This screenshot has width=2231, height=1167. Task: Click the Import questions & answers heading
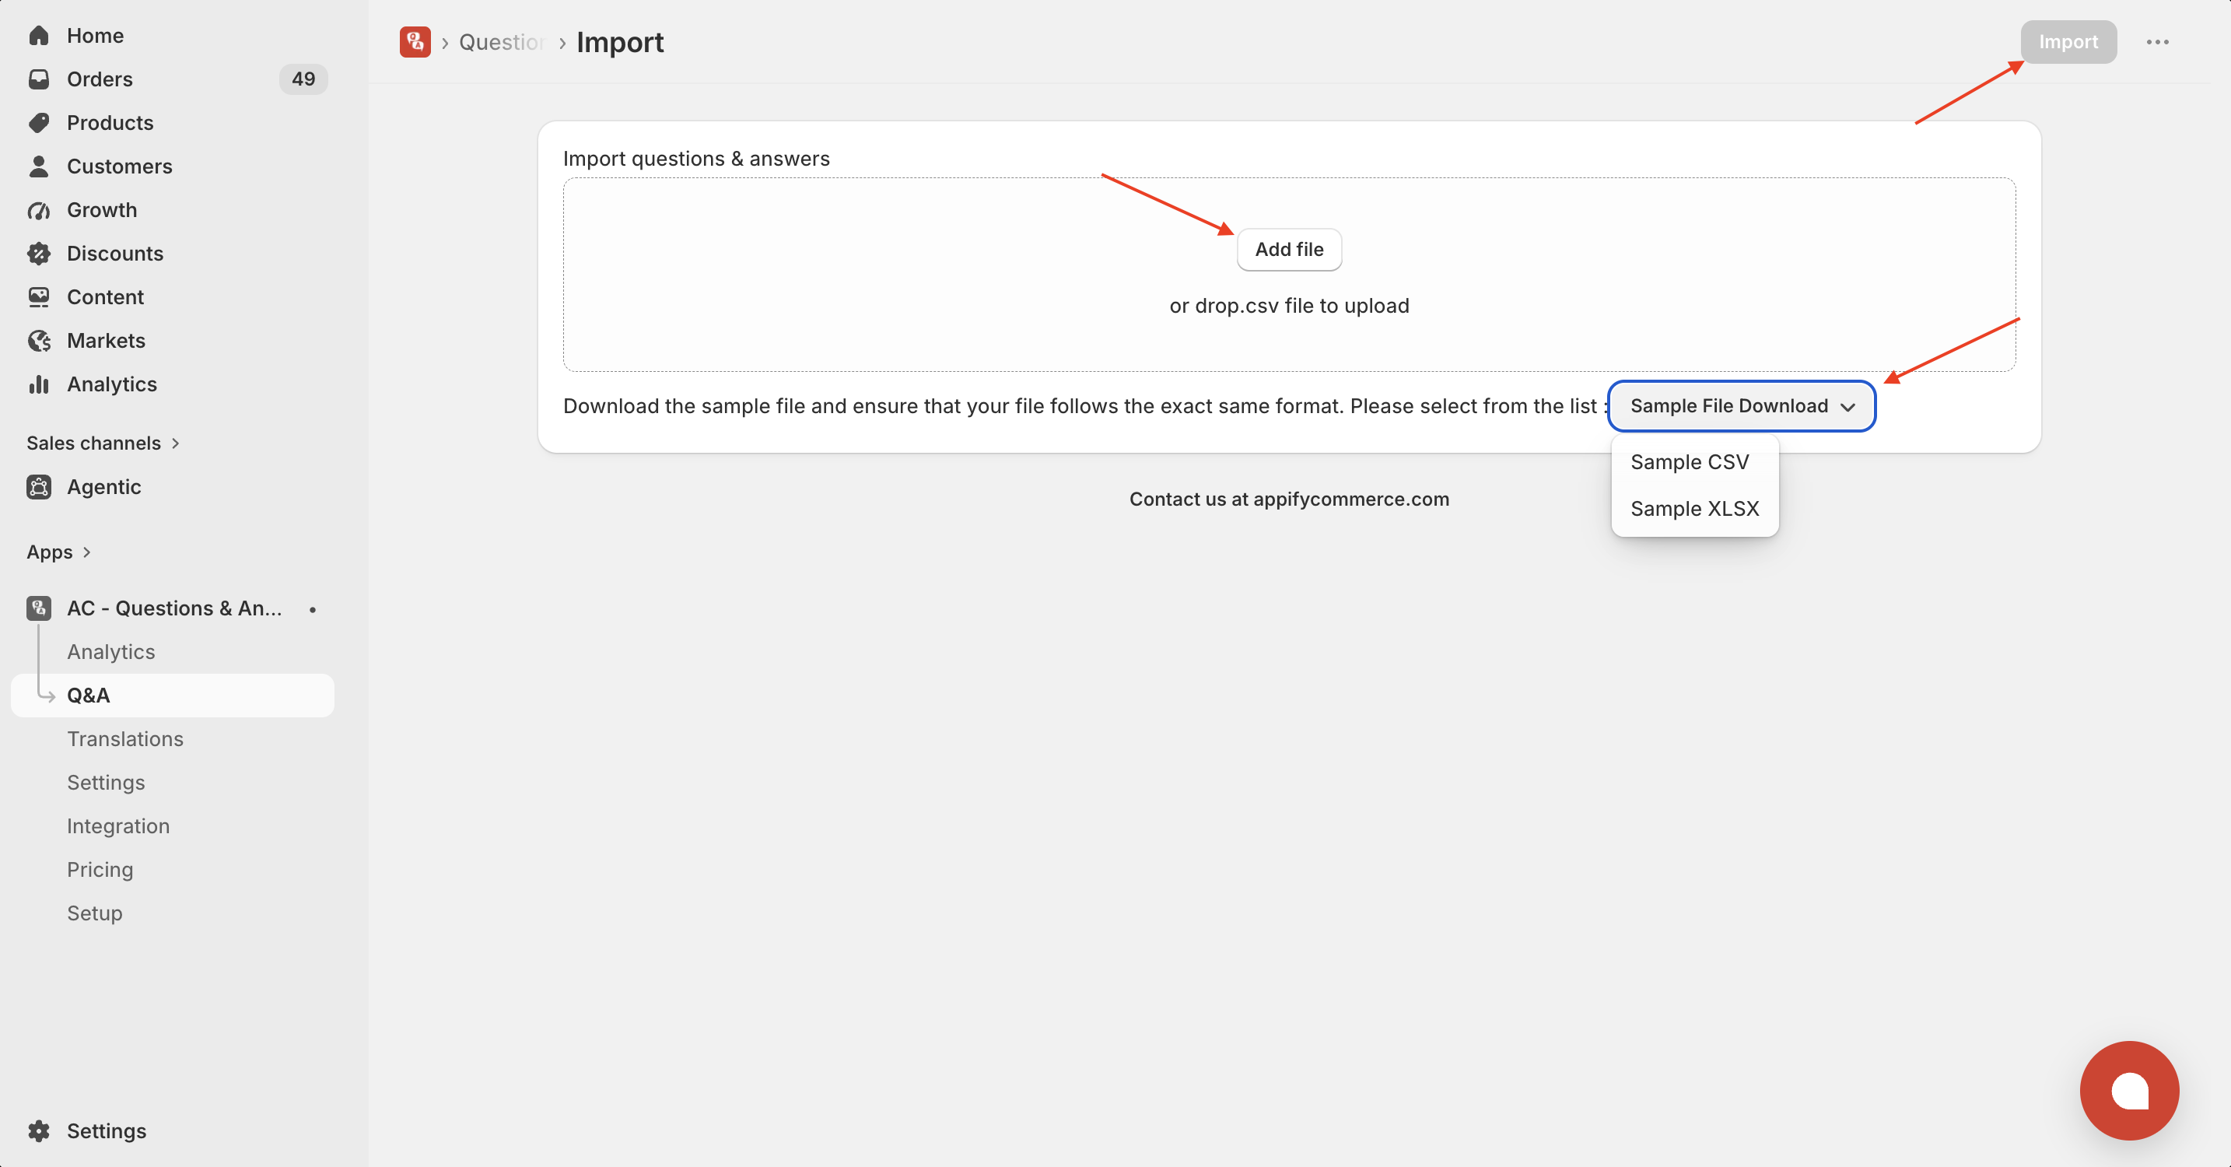point(696,159)
